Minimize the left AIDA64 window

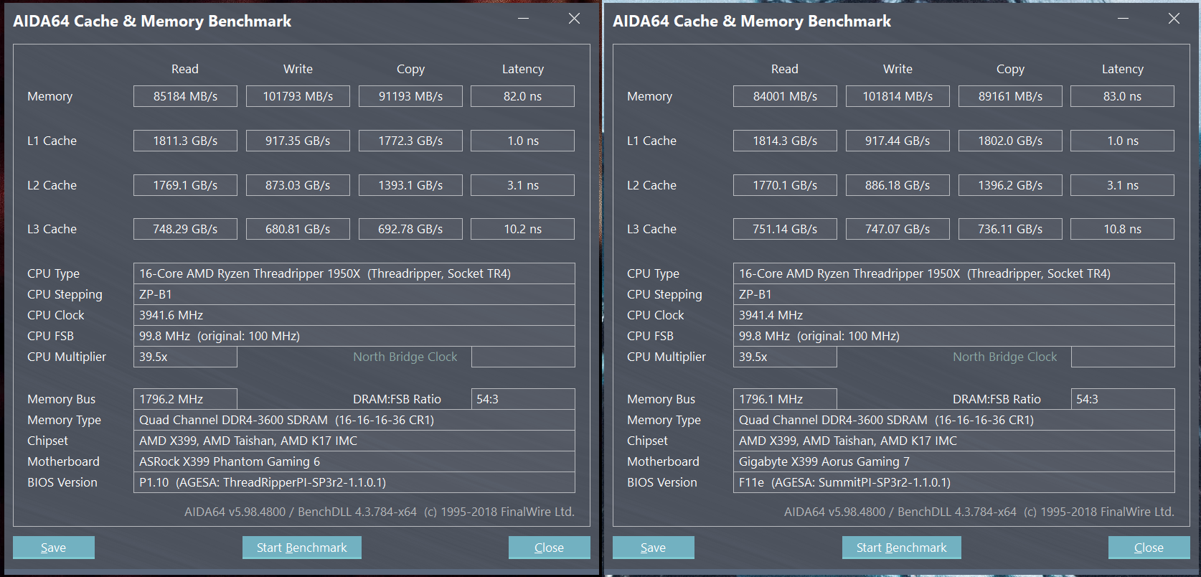tap(524, 19)
